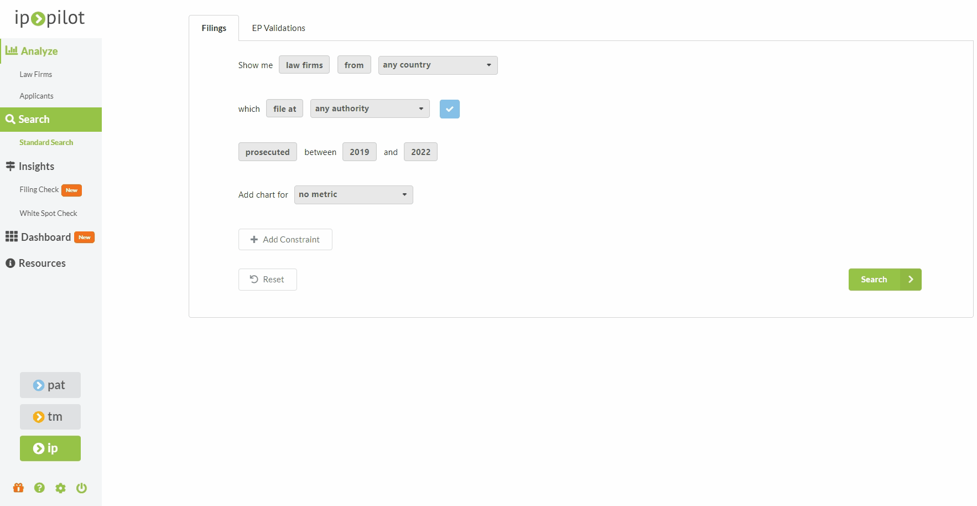
Task: Open the 'any country' dropdown
Action: [438, 65]
